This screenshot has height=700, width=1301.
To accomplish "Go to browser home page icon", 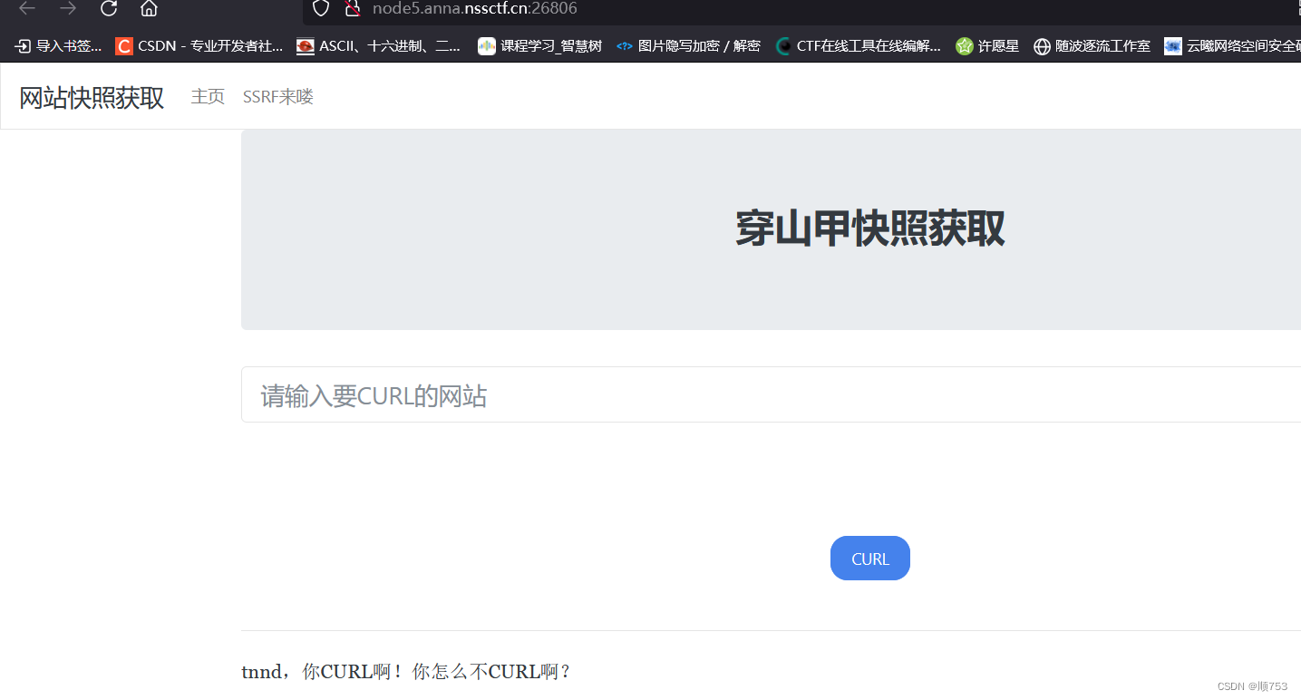I will (x=149, y=9).
